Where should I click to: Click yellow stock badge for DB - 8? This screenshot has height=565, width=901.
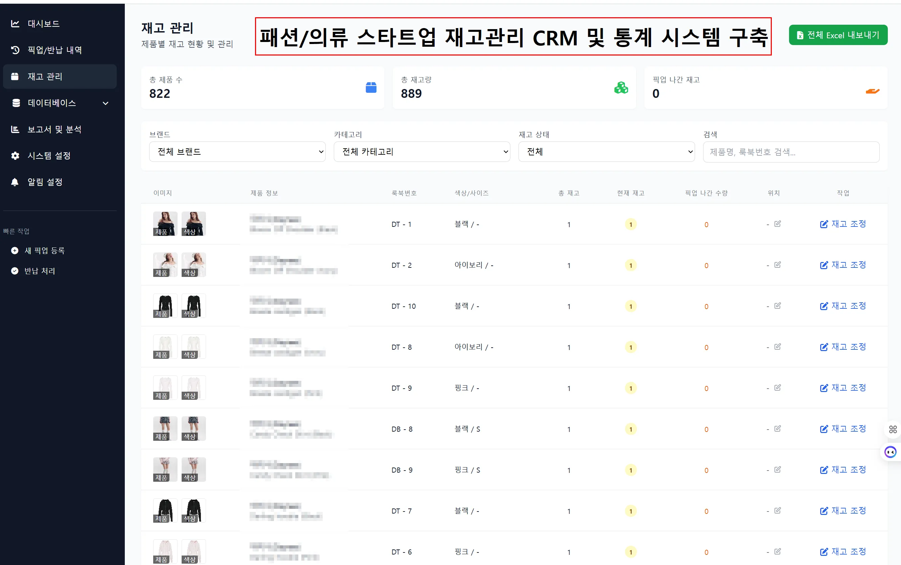tap(631, 429)
